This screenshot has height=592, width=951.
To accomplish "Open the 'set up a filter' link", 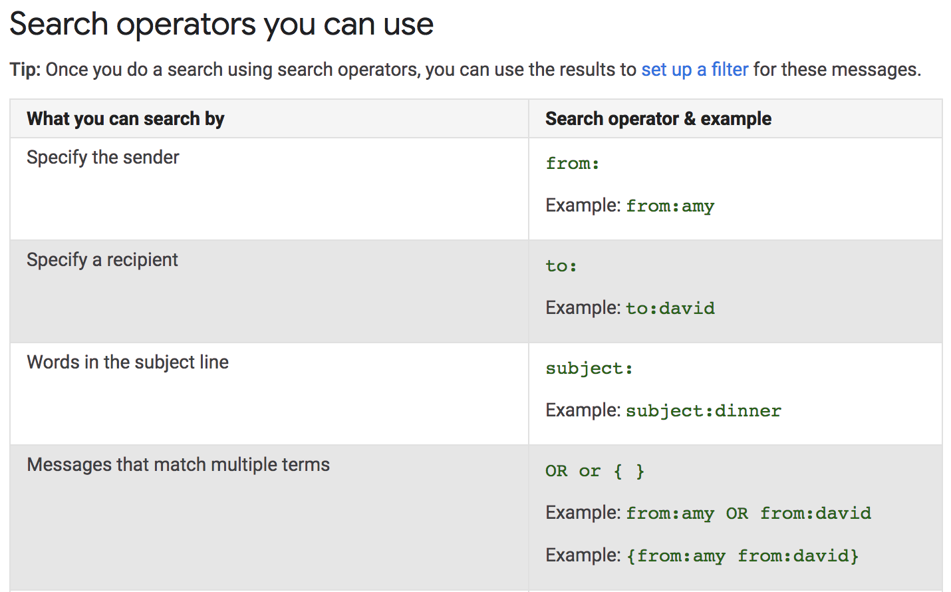I will click(695, 70).
